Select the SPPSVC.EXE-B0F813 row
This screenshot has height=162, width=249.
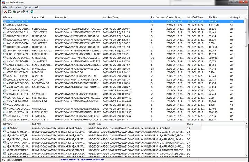(x=123, y=94)
